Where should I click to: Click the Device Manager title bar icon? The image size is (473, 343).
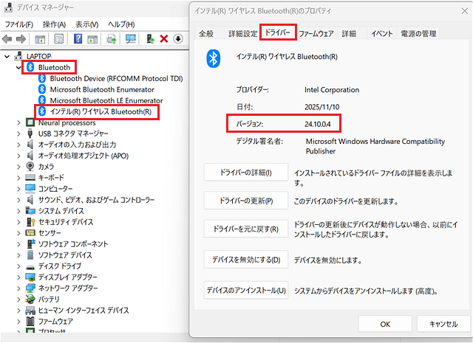(x=8, y=7)
